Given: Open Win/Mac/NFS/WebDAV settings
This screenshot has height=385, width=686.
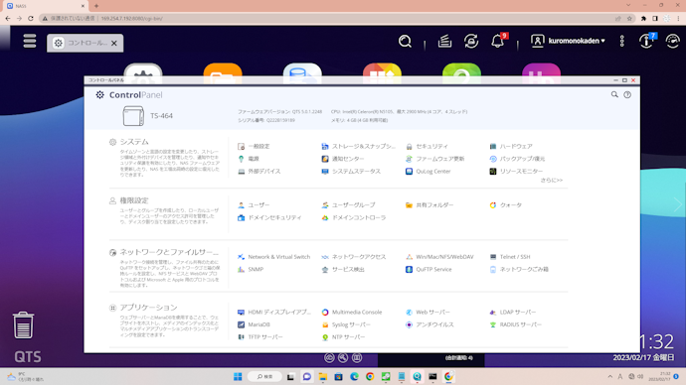Looking at the screenshot, I should [439, 257].
